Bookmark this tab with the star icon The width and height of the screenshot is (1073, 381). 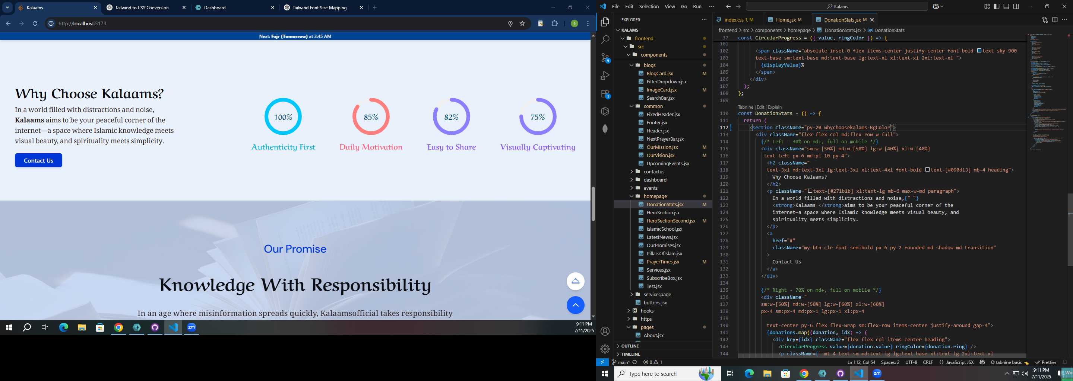(522, 24)
